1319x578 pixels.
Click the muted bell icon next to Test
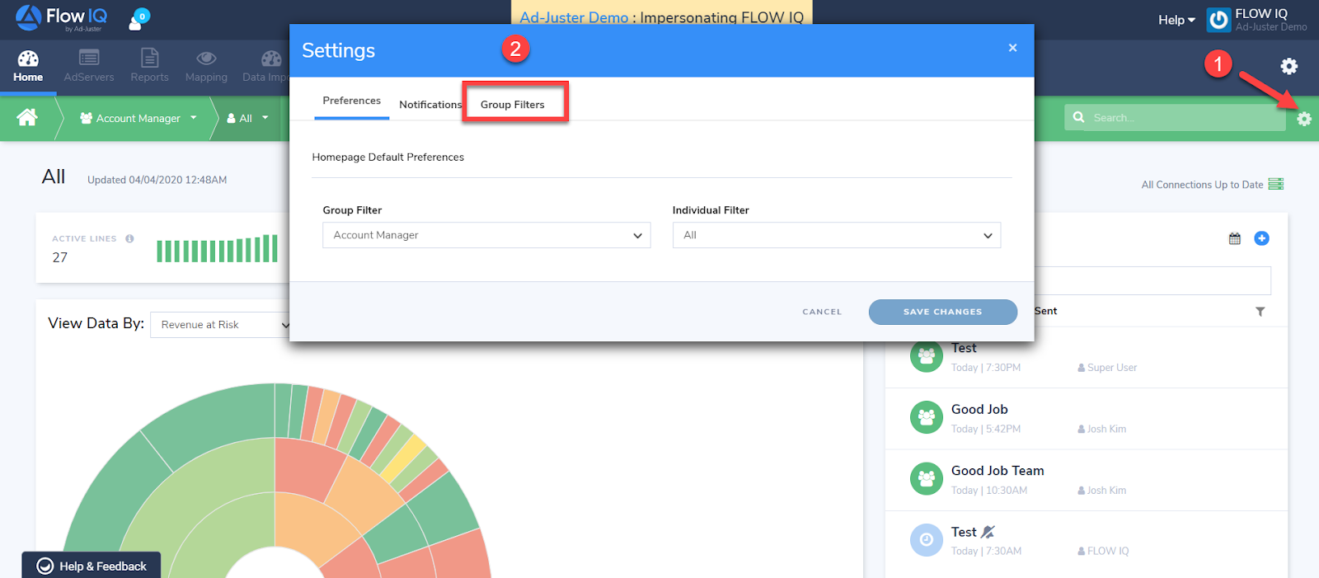click(988, 532)
